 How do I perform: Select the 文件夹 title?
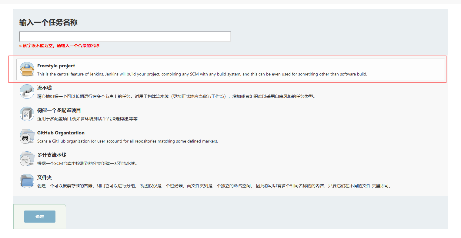click(x=45, y=177)
